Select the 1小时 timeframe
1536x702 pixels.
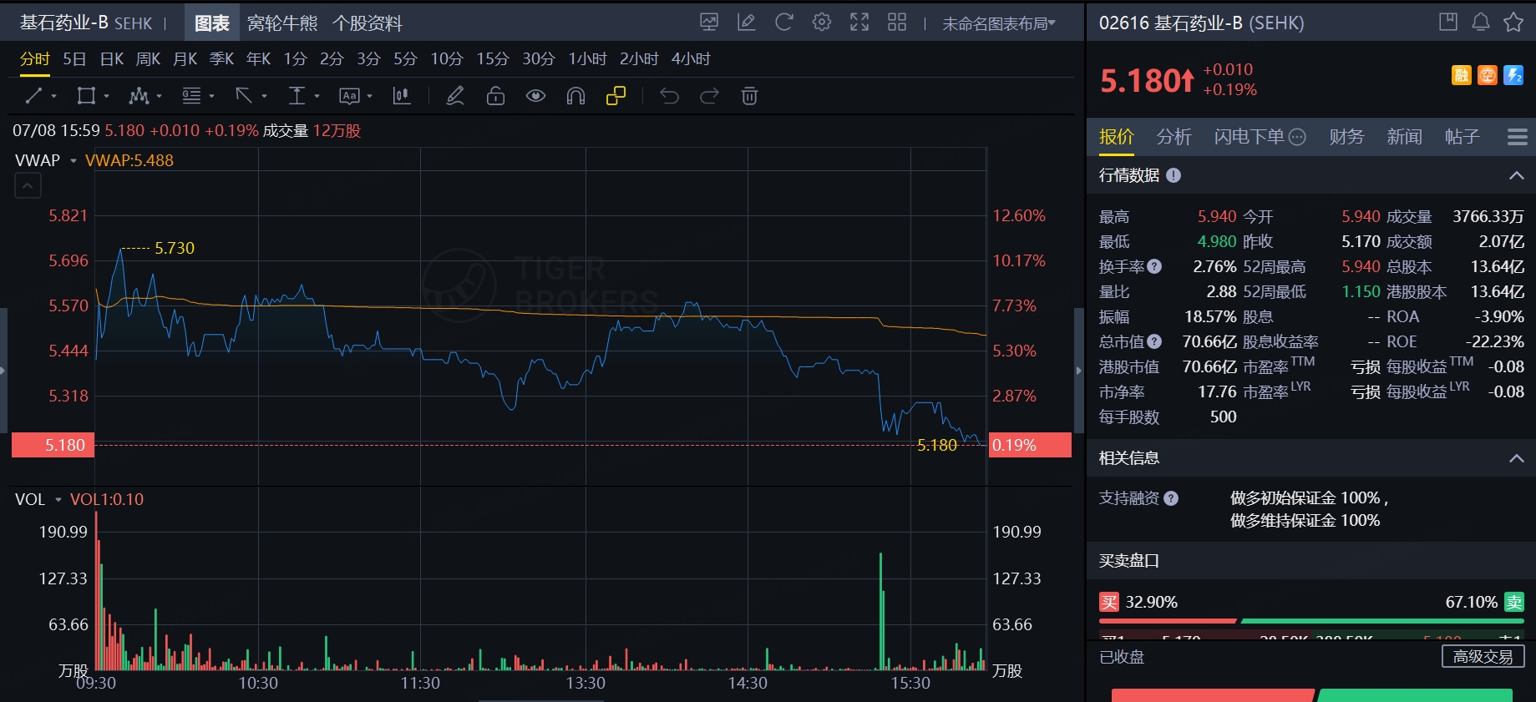coord(587,59)
